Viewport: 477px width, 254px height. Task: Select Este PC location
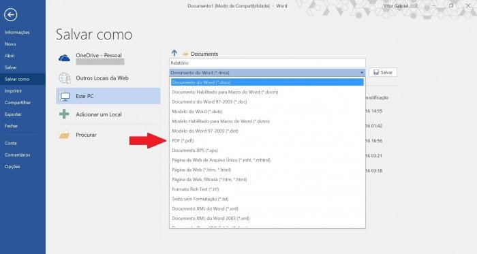[108, 96]
